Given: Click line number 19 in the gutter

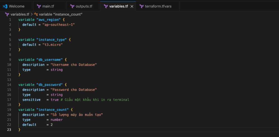Looking at the screenshot, I should tap(10, 109).
